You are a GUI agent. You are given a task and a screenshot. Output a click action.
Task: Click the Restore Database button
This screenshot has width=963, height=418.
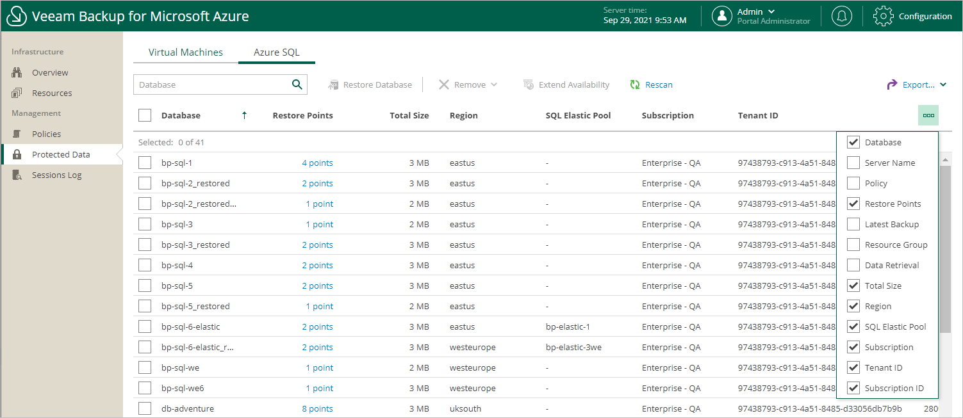[x=370, y=84]
